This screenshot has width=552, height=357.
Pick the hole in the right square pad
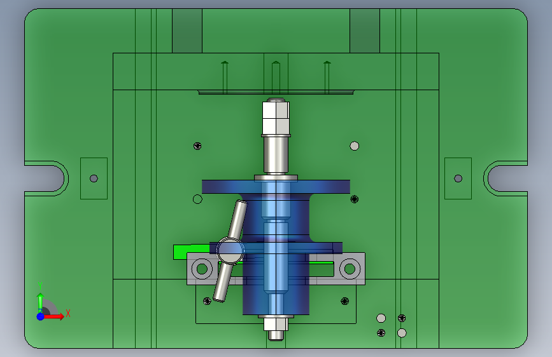(x=458, y=178)
